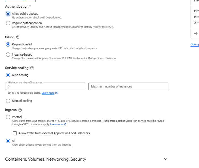199x168 pixels.
Task: Enable traffic from external Application Load Balancers
Action: pos(15,133)
